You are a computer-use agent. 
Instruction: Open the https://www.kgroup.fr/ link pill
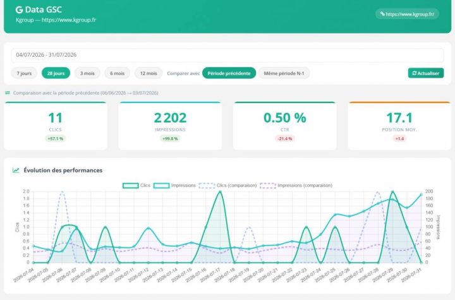tap(407, 14)
